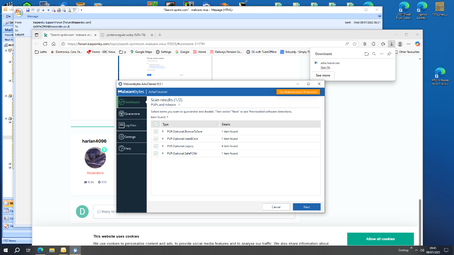Sort by Details column header
Viewport: 454px width, 255px height.
tap(270, 124)
